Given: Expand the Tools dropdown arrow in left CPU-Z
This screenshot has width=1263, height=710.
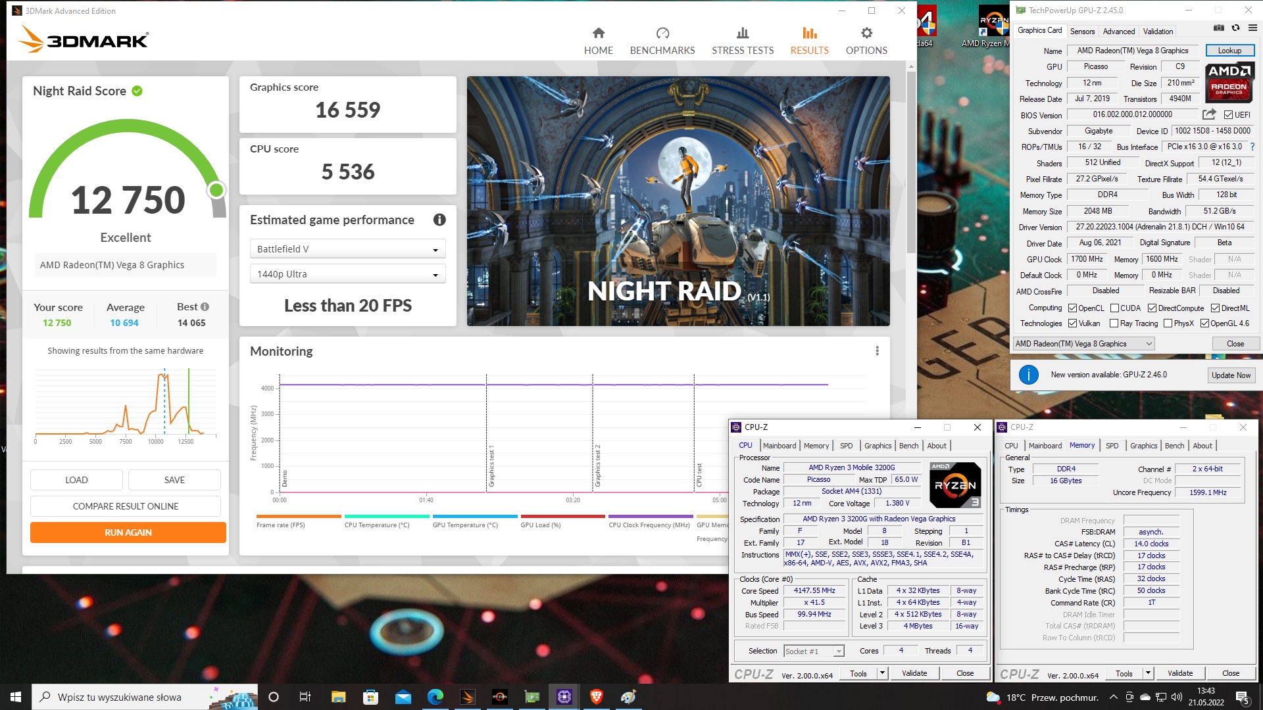Looking at the screenshot, I should point(882,673).
